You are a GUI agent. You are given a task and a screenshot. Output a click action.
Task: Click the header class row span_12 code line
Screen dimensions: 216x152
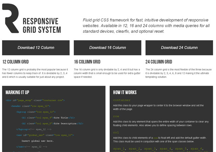point(31,106)
